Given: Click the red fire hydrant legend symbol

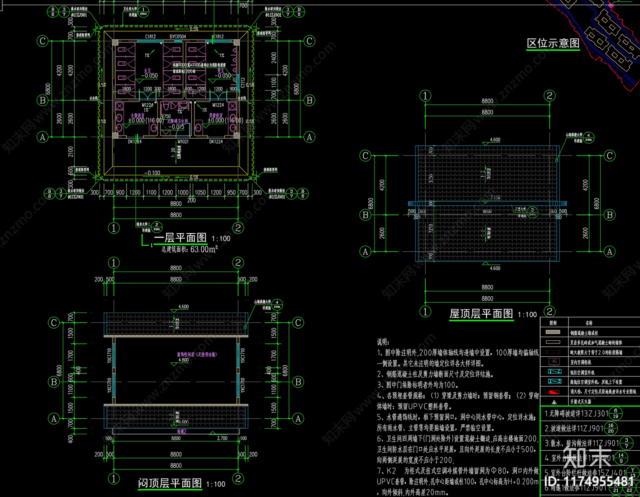Looking at the screenshot, I should (554, 392).
